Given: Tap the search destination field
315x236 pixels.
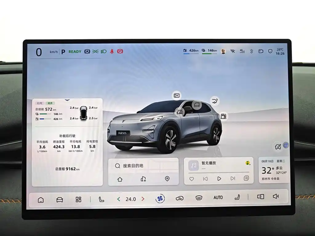Looking at the screenshot, I should point(143,166).
